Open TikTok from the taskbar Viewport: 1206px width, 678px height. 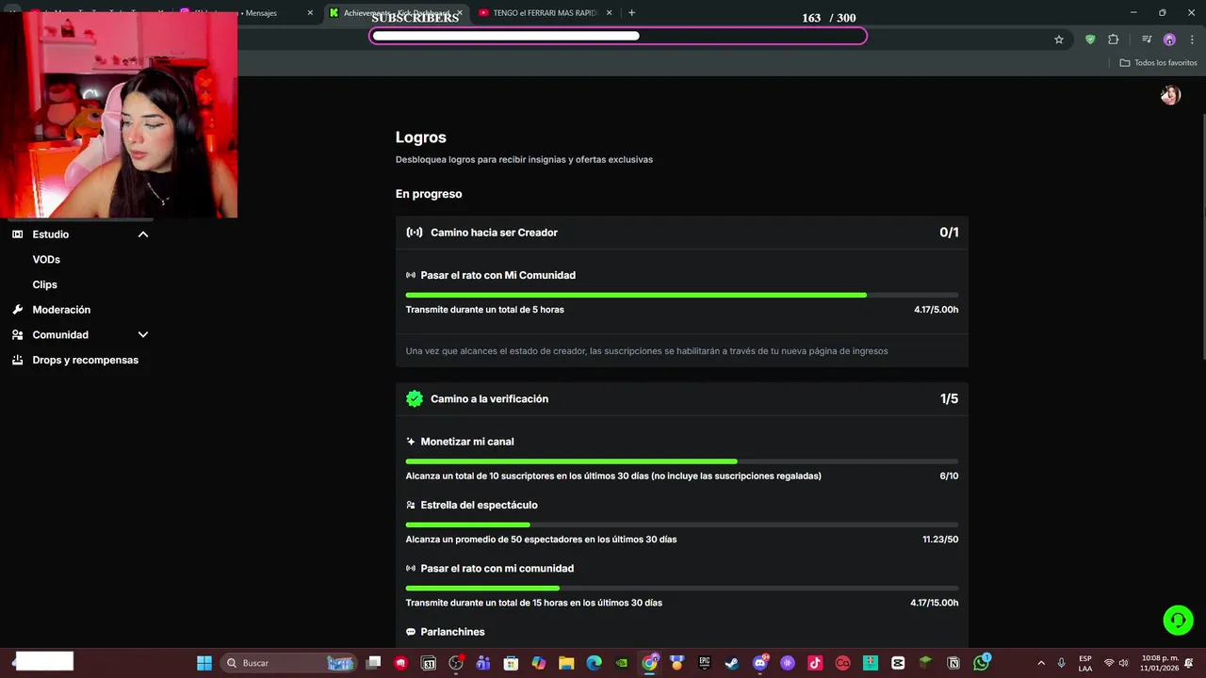click(815, 663)
